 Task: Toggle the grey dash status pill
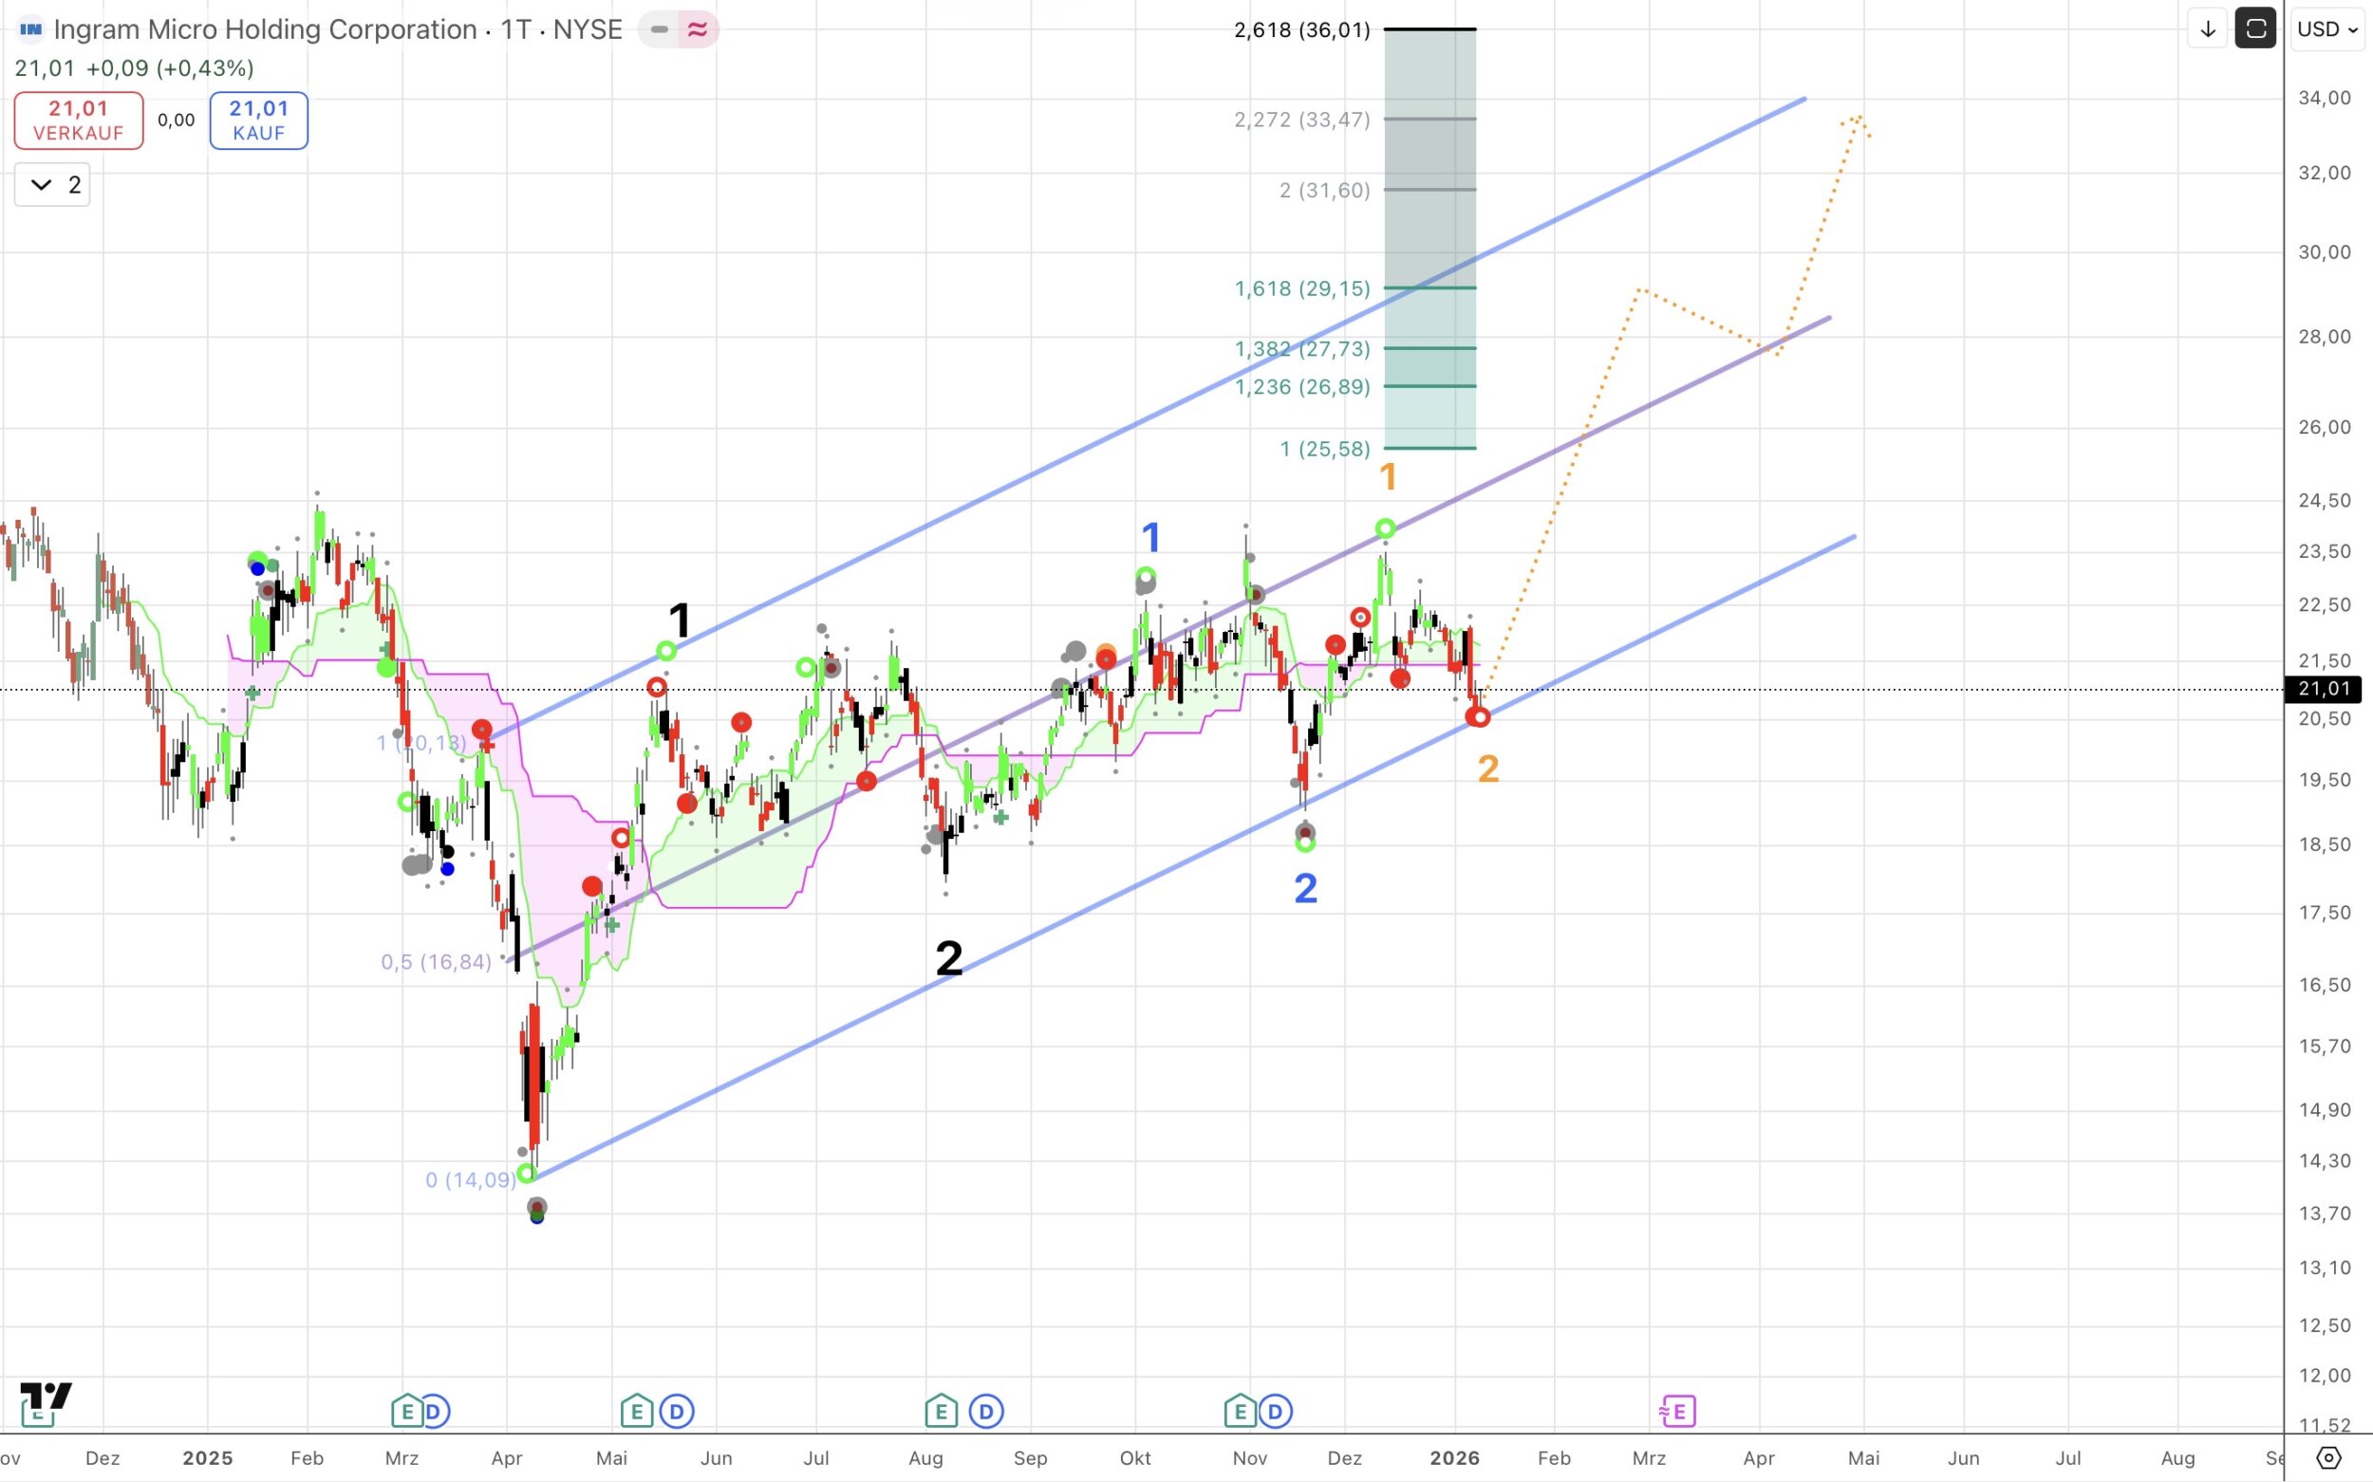[x=660, y=29]
